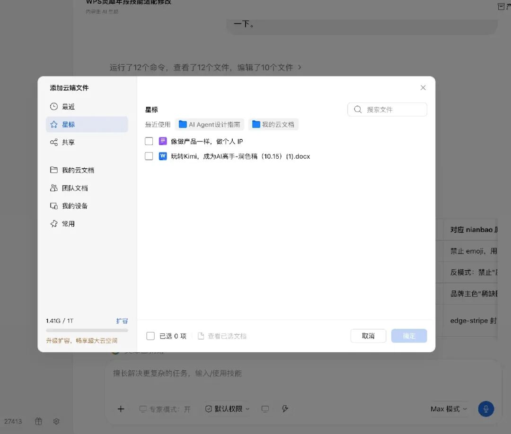
Task: Open 我的云文档 in the sidebar
Action: click(87, 170)
